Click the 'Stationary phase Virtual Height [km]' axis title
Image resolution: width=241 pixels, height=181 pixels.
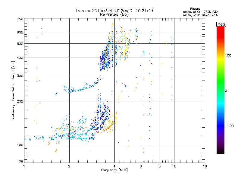[13, 91]
